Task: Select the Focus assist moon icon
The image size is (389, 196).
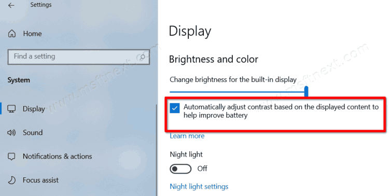Action: tap(11, 180)
